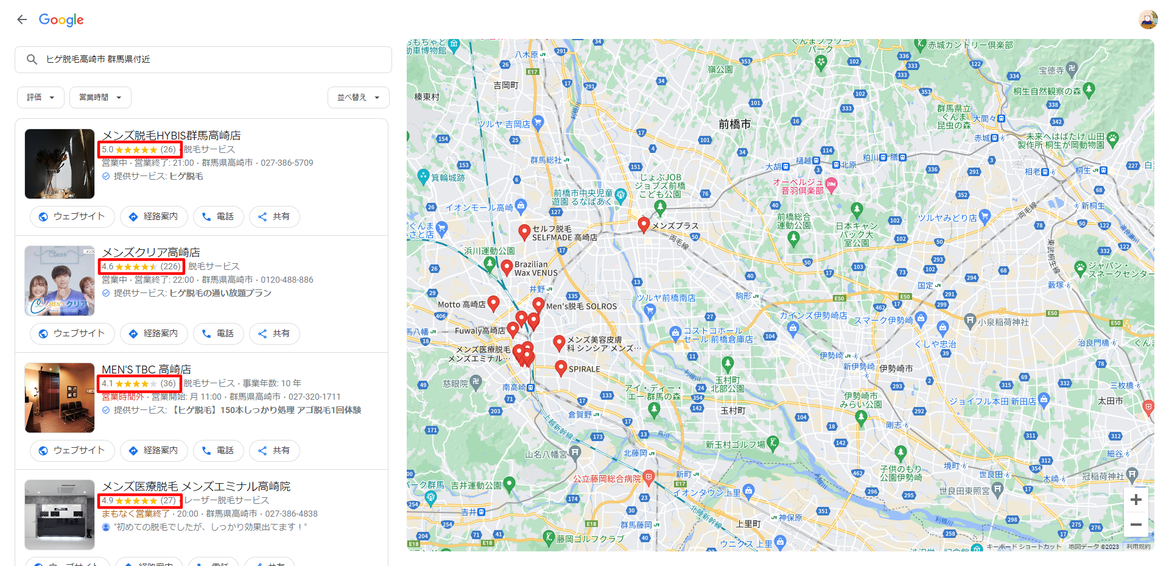Click the 提供サービス: ヒゲ脱毛の通い放題プラン text
The height and width of the screenshot is (566, 1169).
tap(192, 293)
